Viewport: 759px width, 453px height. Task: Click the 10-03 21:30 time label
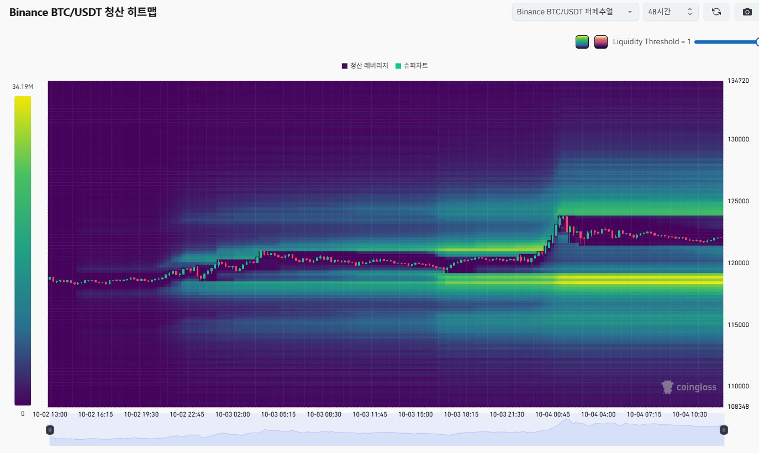tap(507, 414)
